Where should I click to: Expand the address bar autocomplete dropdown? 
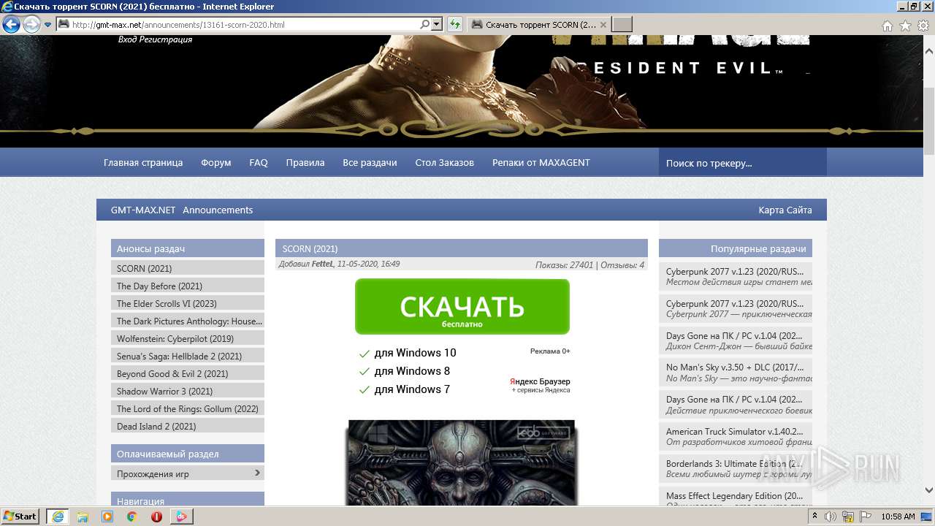(437, 24)
